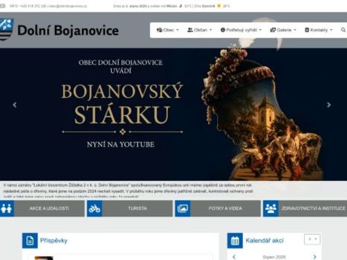Viewport: 347px width, 260px height.
Task: Open the Akce a události section
Action: (49, 209)
